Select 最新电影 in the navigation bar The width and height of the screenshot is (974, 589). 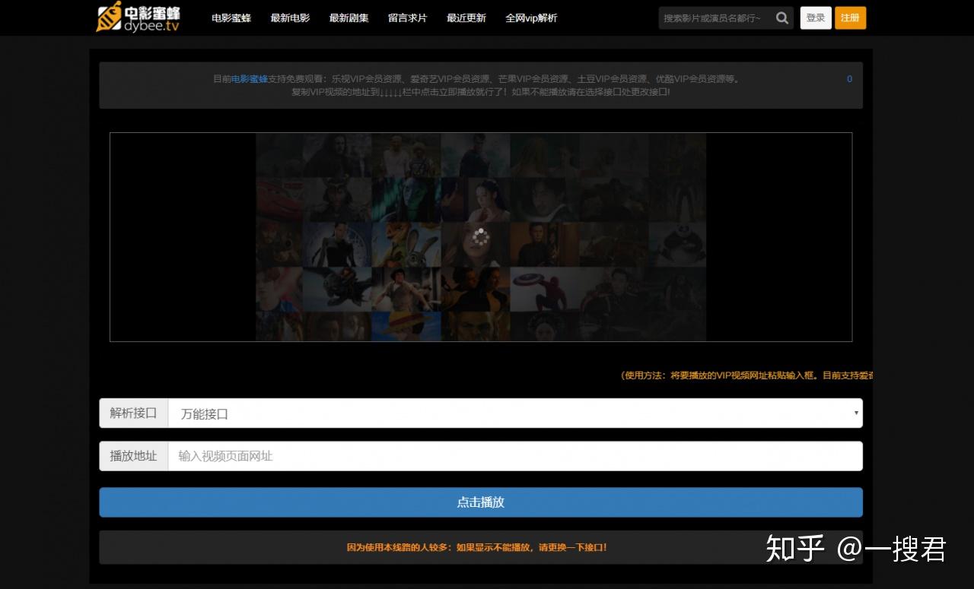[x=290, y=17]
